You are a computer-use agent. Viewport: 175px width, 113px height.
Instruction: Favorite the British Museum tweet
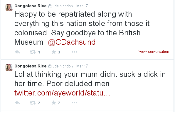(x=54, y=52)
